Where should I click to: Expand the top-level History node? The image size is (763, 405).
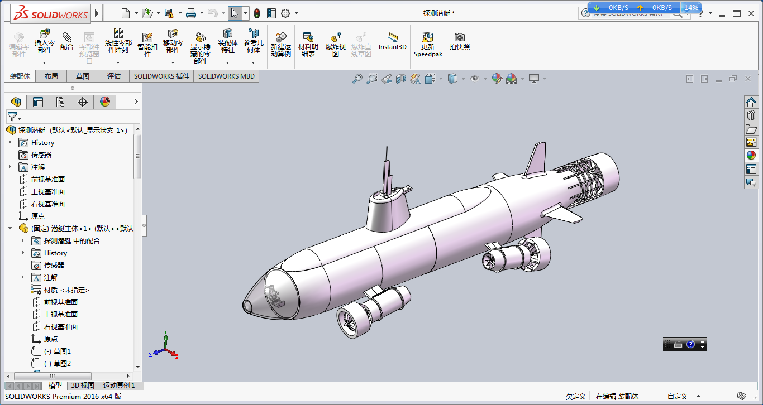click(10, 143)
